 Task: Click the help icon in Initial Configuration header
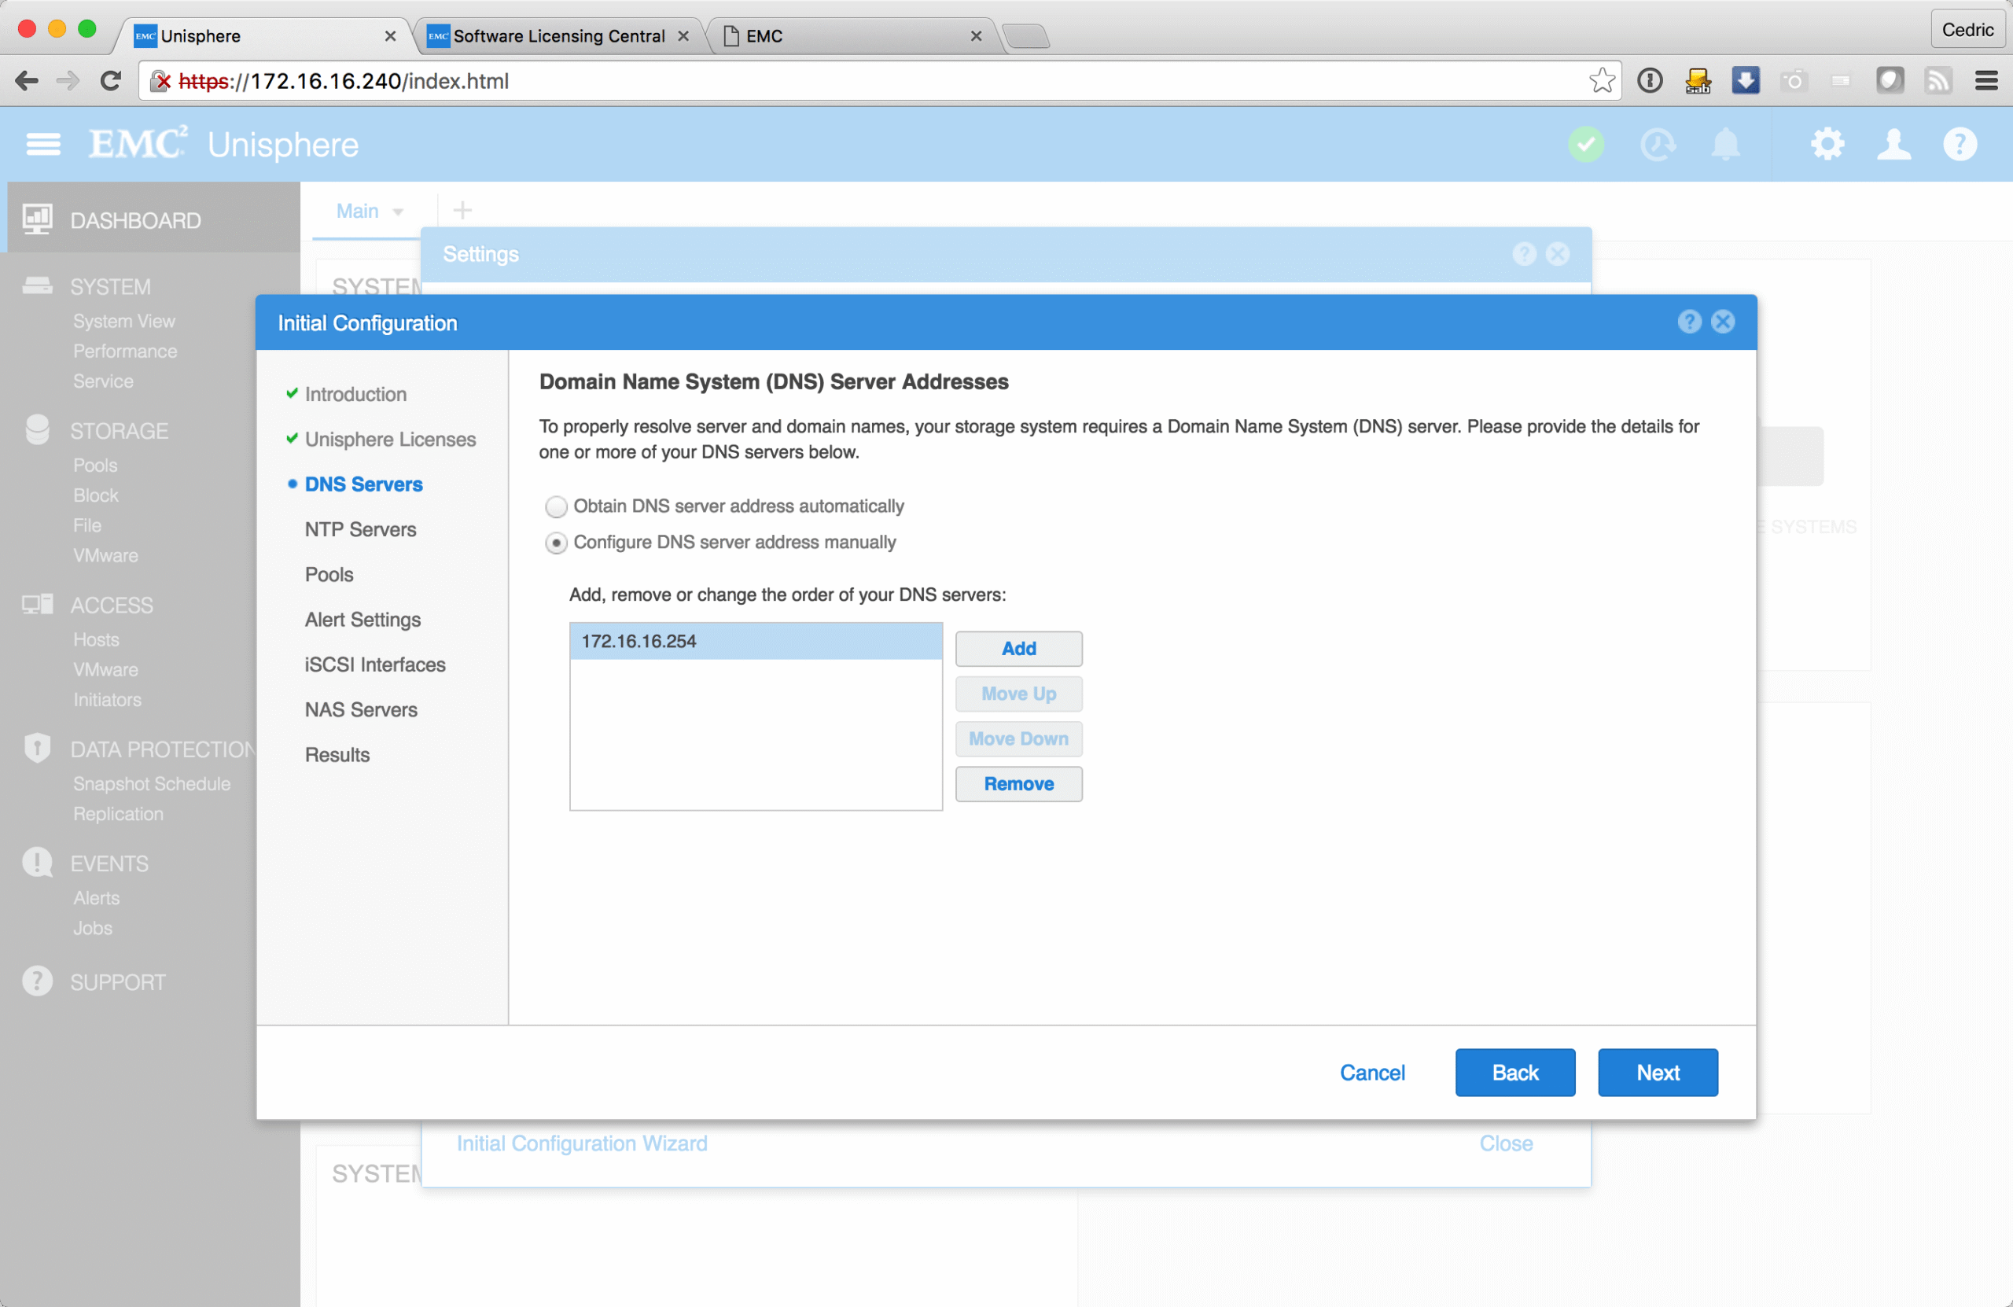(x=1689, y=322)
